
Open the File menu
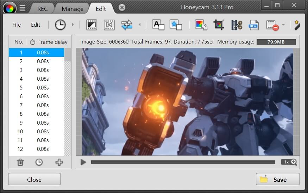(17, 25)
